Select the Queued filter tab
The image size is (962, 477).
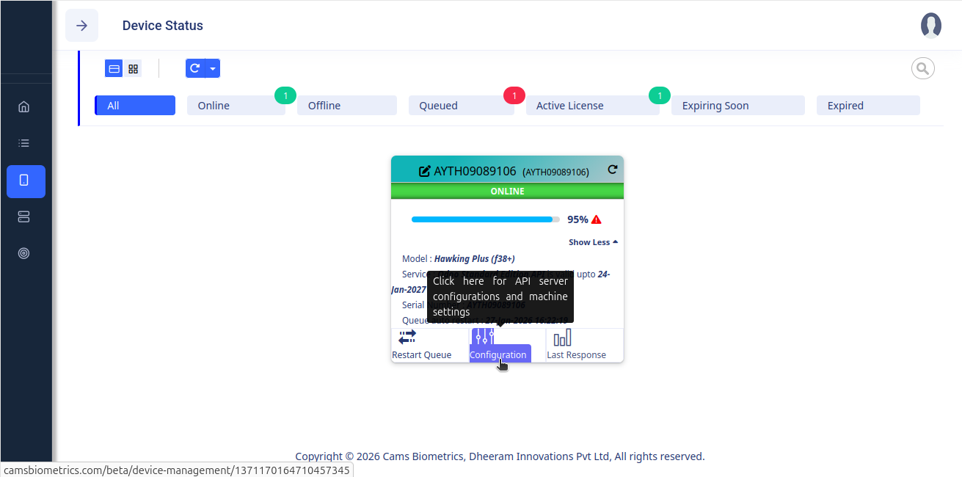(460, 106)
